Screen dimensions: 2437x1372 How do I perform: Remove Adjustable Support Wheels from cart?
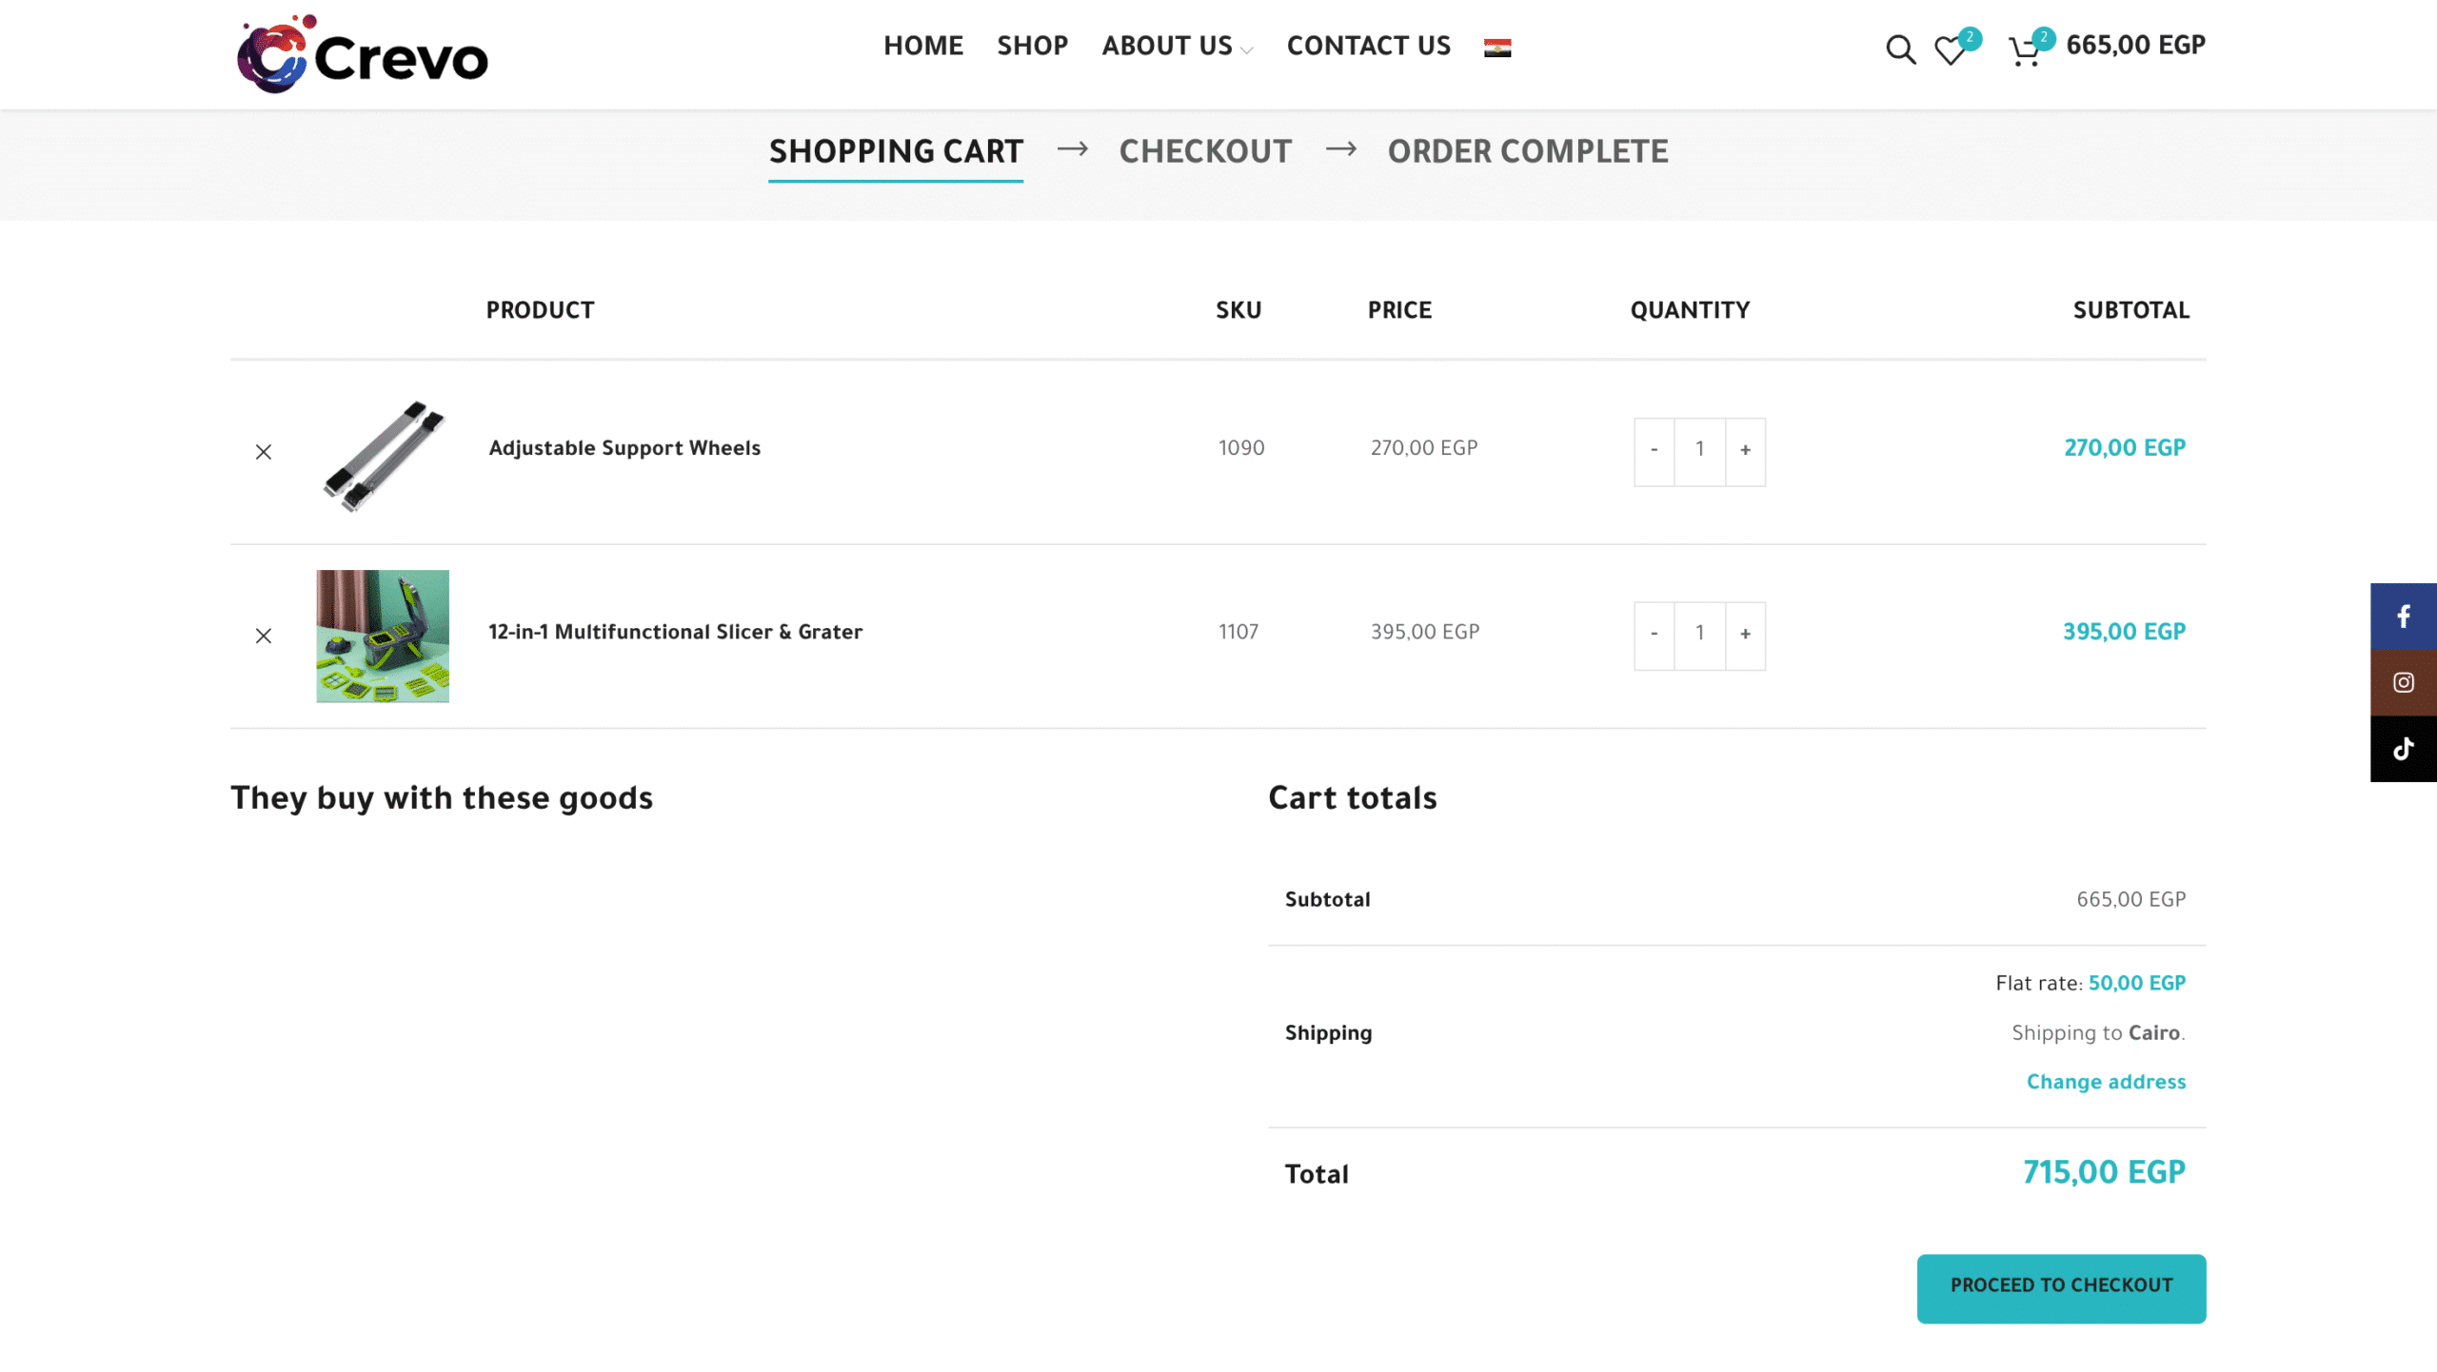[264, 452]
